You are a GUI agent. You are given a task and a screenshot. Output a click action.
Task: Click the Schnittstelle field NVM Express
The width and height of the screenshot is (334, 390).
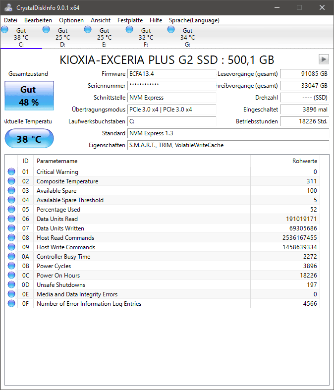point(172,98)
